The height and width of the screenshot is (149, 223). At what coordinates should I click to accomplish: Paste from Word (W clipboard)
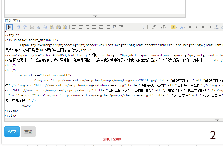(x=65, y=27)
